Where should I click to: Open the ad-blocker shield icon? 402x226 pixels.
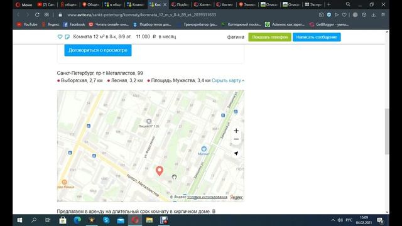click(x=329, y=15)
